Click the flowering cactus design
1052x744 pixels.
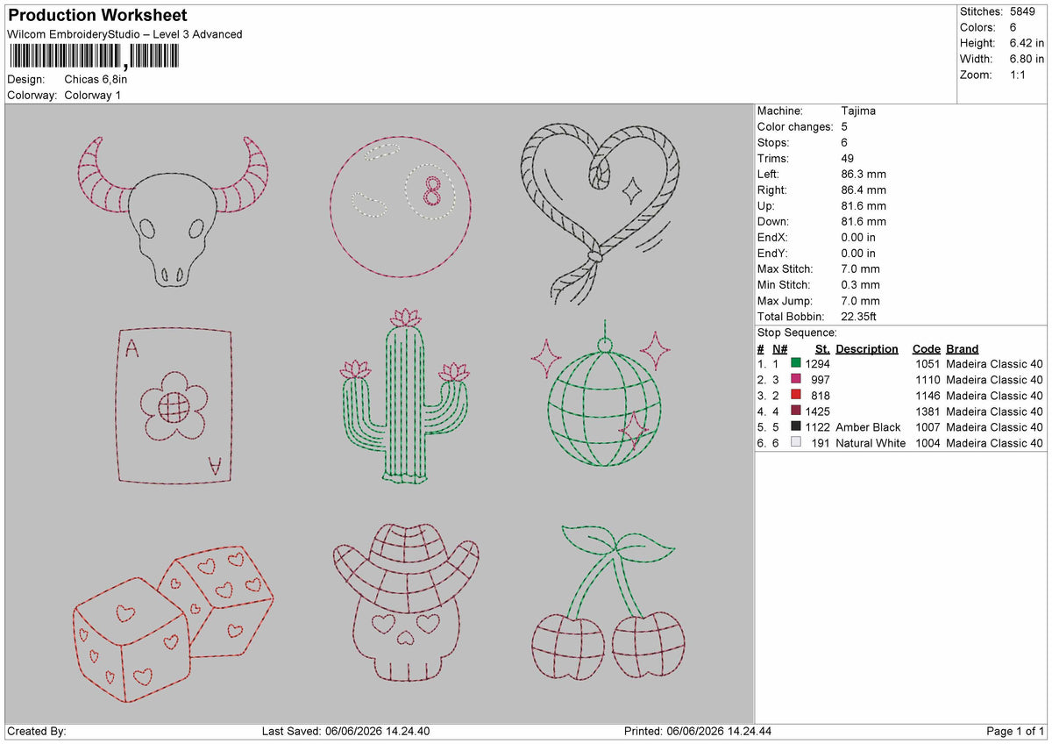click(x=406, y=395)
